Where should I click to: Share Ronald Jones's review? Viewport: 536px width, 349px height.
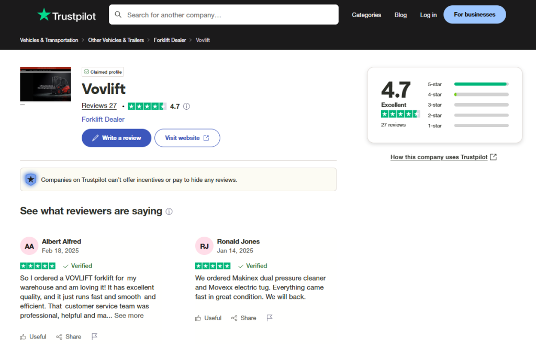click(x=244, y=318)
